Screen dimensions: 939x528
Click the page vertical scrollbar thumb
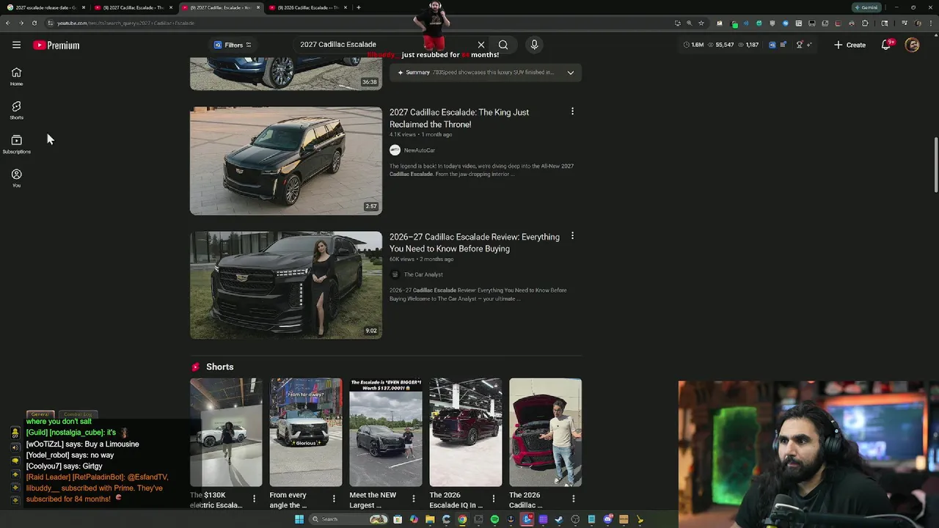[x=935, y=165]
